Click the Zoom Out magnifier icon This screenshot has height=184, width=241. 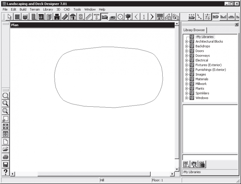click(x=5, y=111)
